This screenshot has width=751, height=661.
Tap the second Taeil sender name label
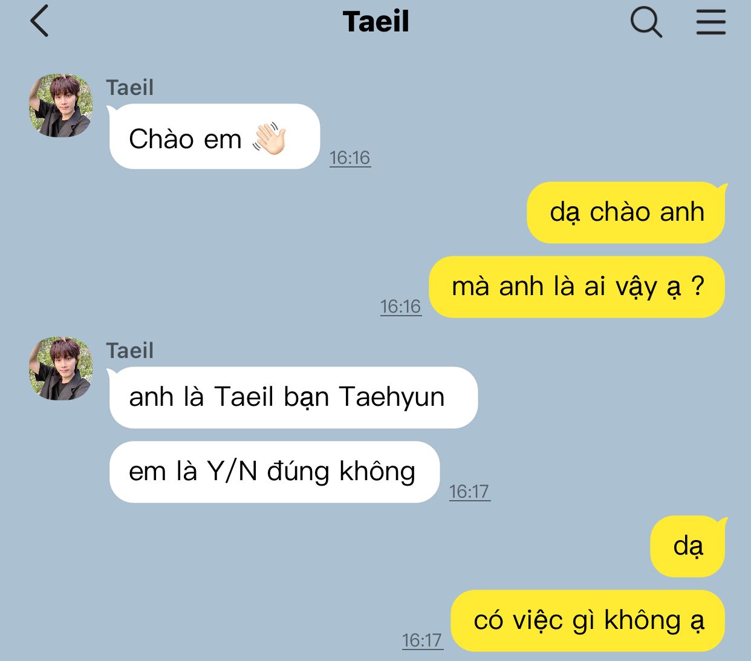point(130,351)
